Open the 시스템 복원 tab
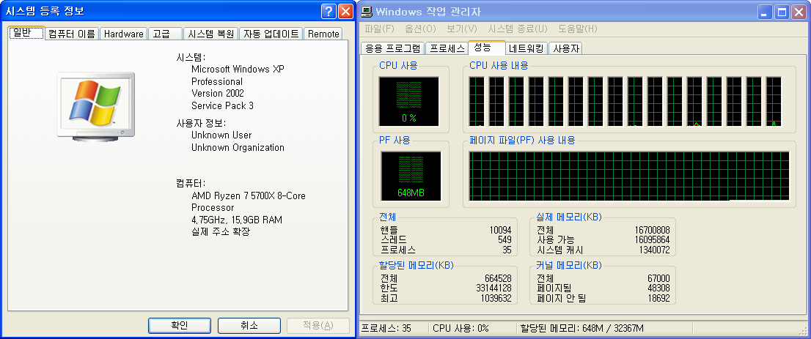 point(211,34)
